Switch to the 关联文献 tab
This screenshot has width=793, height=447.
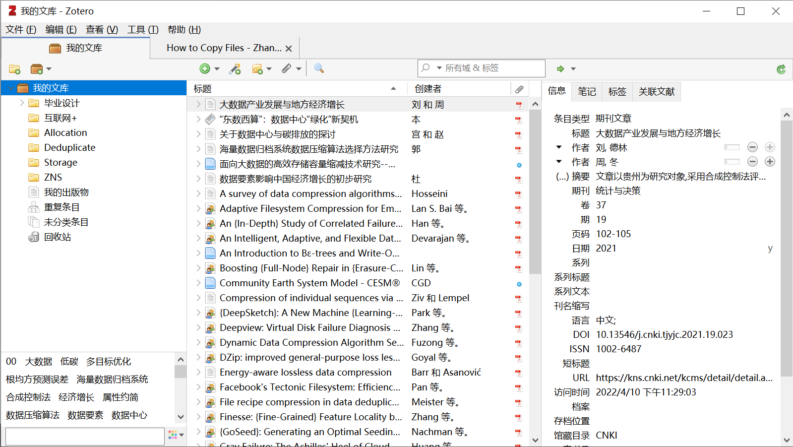point(657,92)
